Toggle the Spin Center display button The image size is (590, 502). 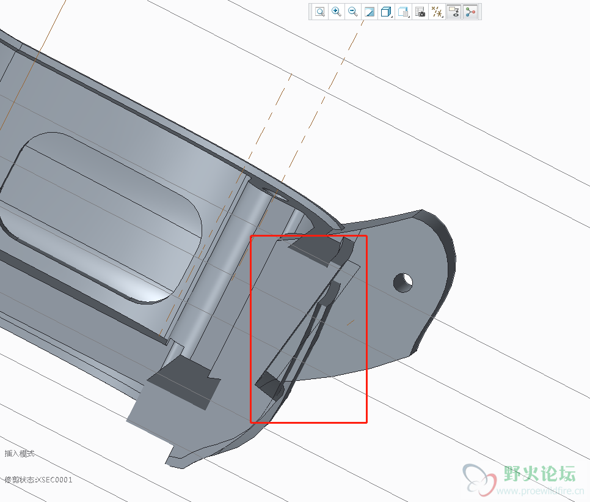[470, 12]
